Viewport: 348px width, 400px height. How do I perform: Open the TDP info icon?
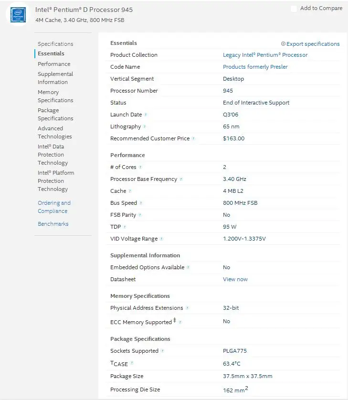[125, 227]
